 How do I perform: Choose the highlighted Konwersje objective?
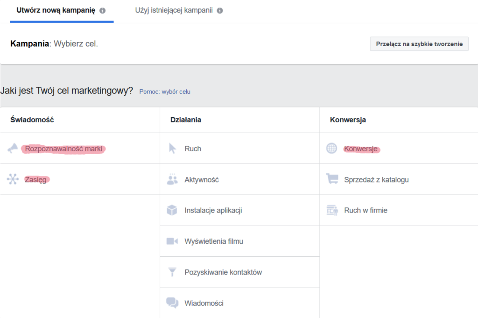[x=362, y=148]
